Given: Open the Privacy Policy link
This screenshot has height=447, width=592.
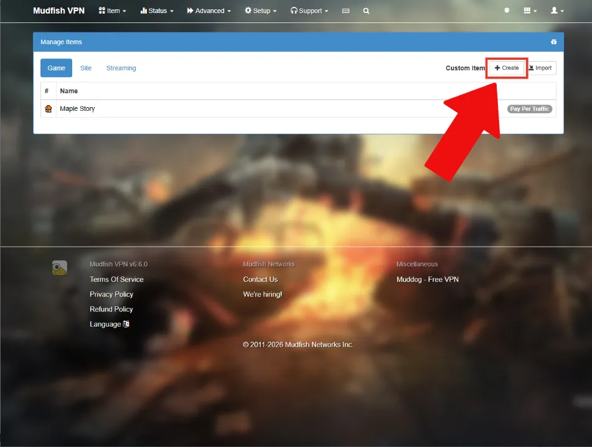Looking at the screenshot, I should coord(111,294).
